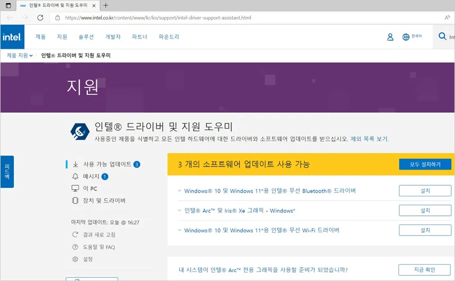The height and width of the screenshot is (281, 455).
Task: Click the 메시지 bell icon
Action: click(75, 177)
